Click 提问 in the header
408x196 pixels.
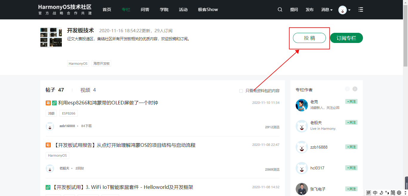[x=294, y=10]
